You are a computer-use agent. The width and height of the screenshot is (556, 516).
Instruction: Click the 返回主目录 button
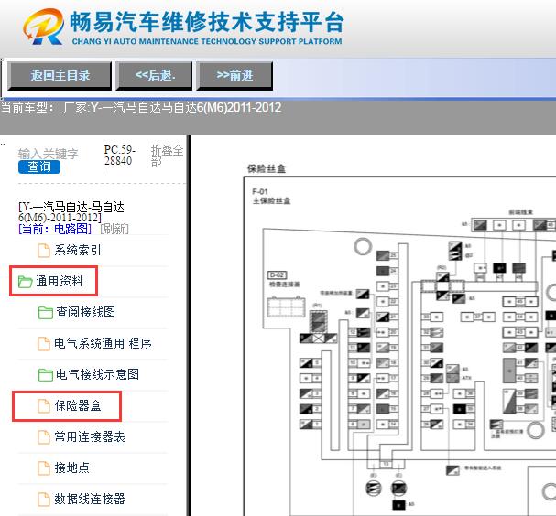coord(60,76)
